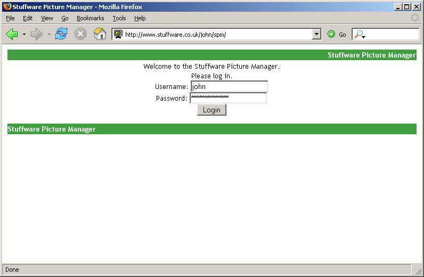Viewport: 424px width, 277px height.
Task: Open the Bookmarks menu
Action: 91,18
